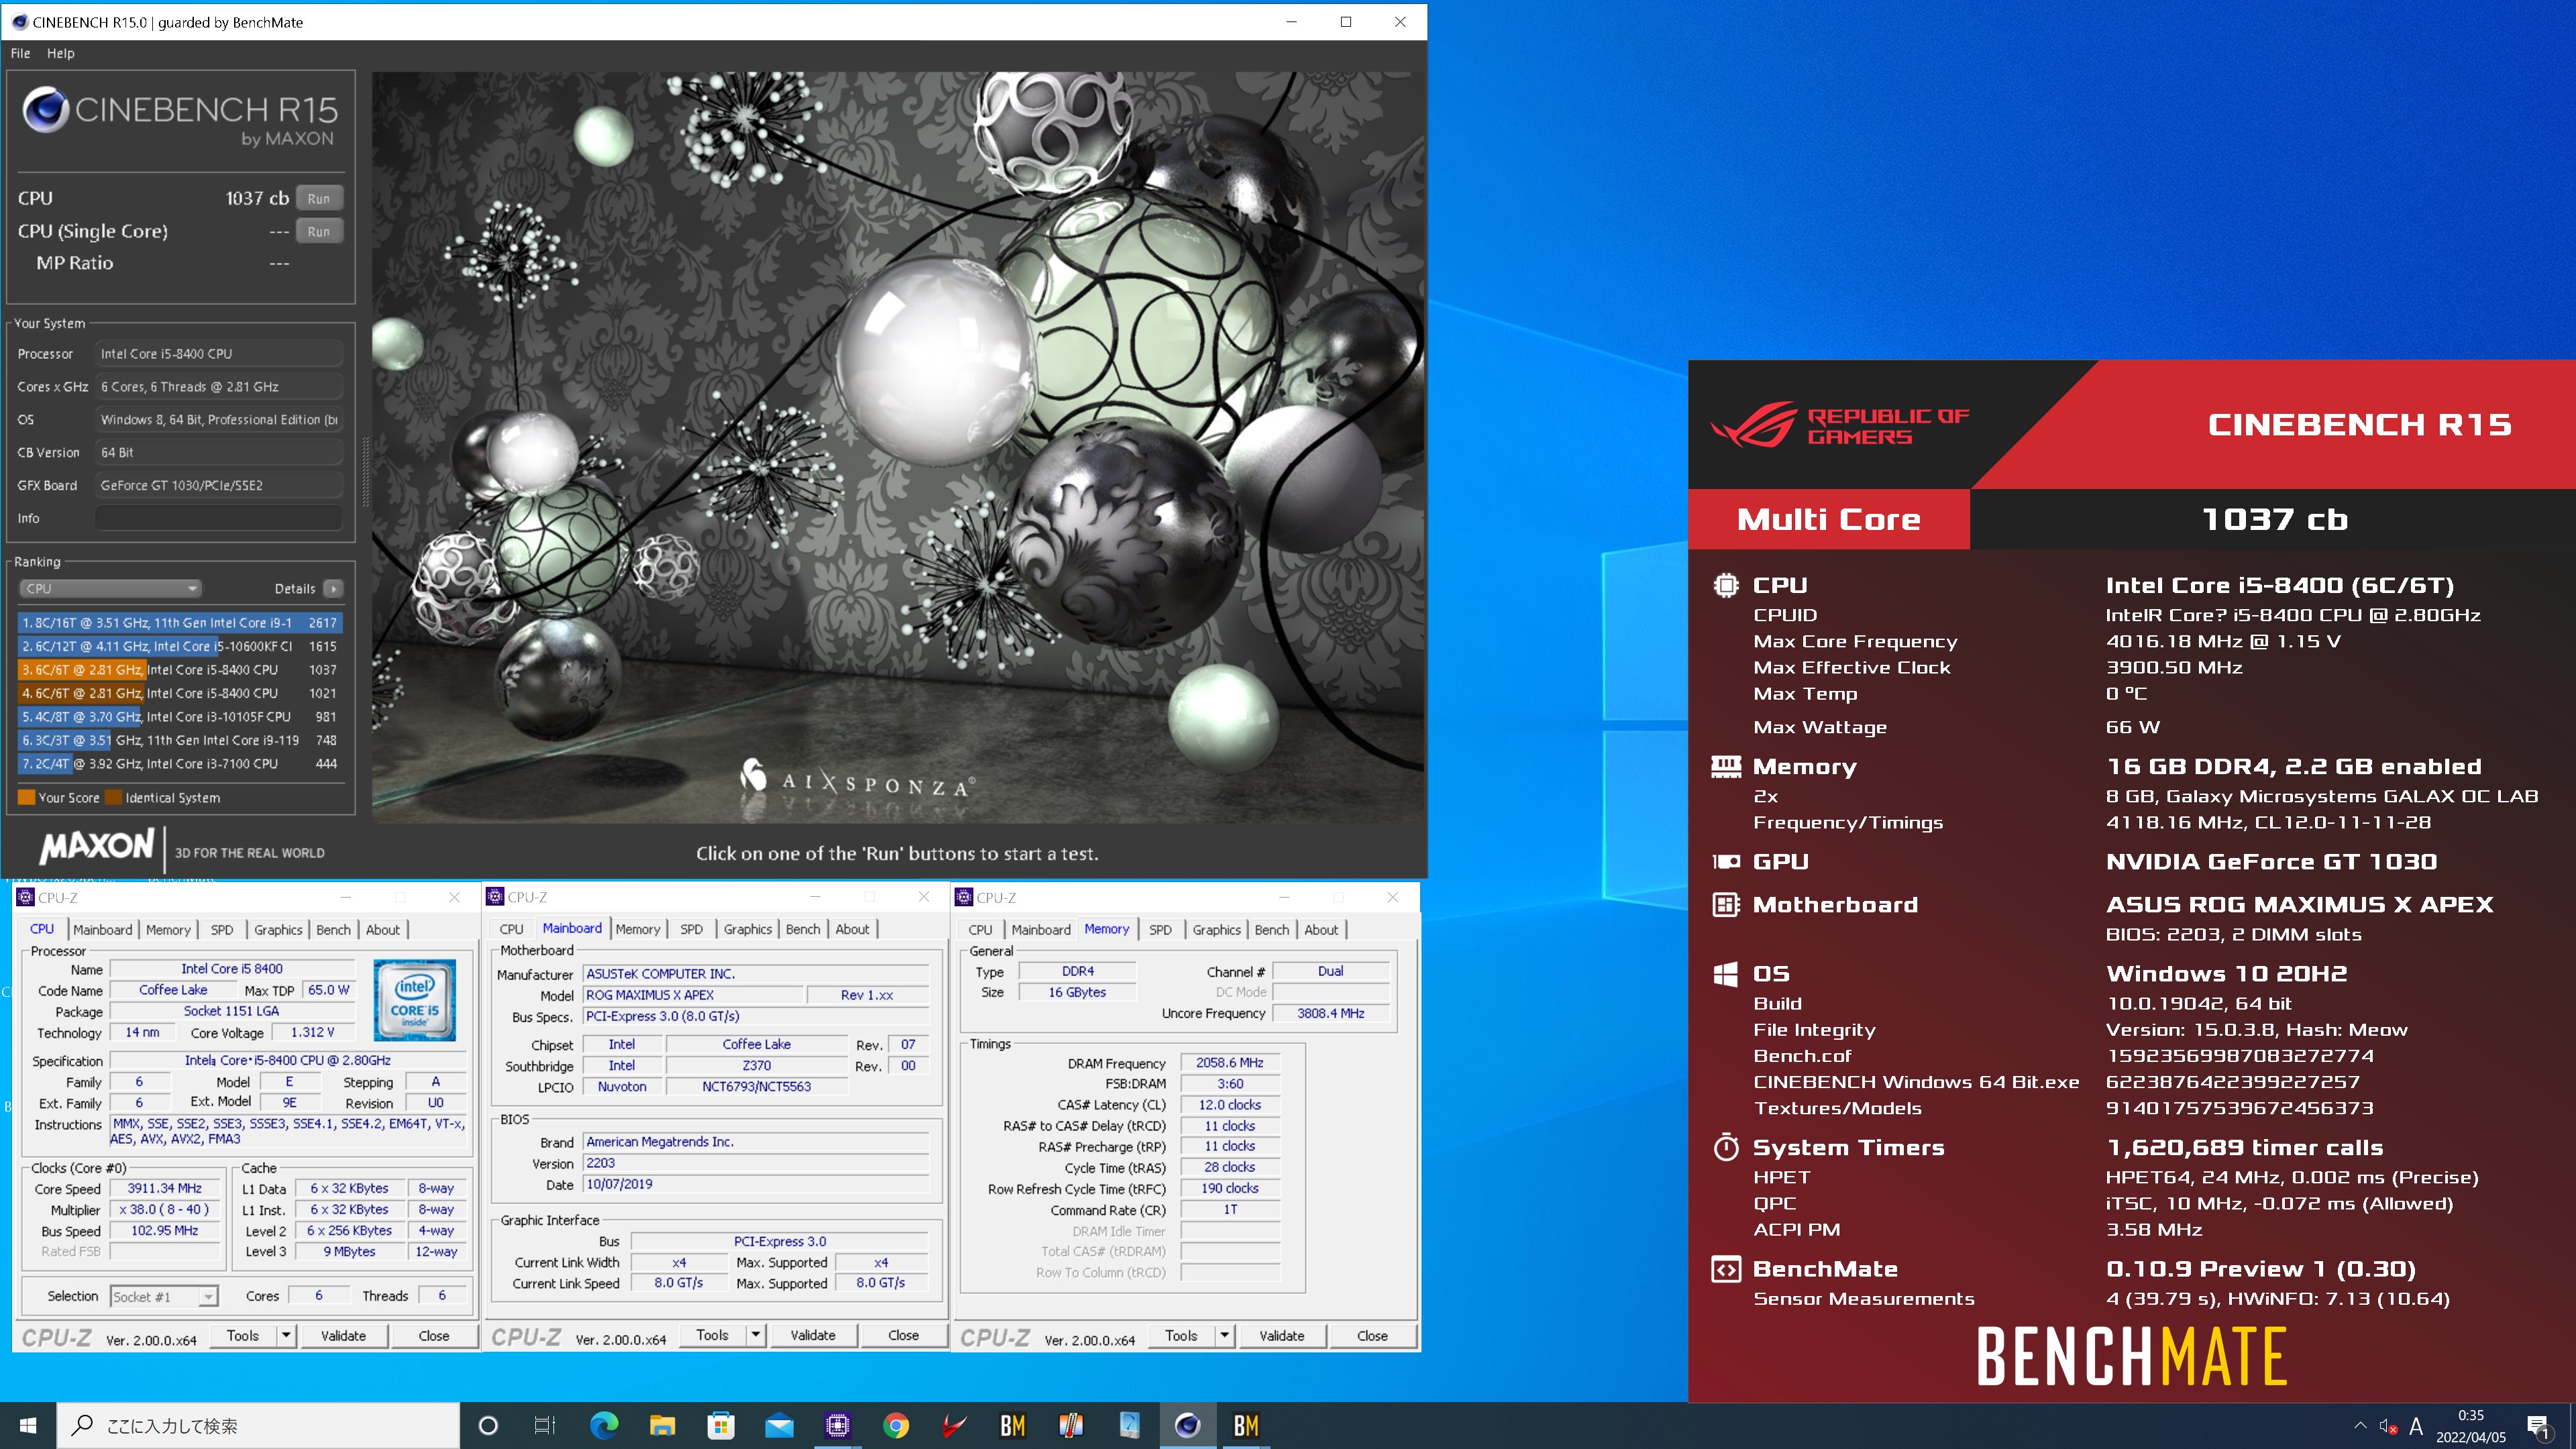Open Microsoft Store taskbar icon
The image size is (2576, 1449).
(720, 1425)
